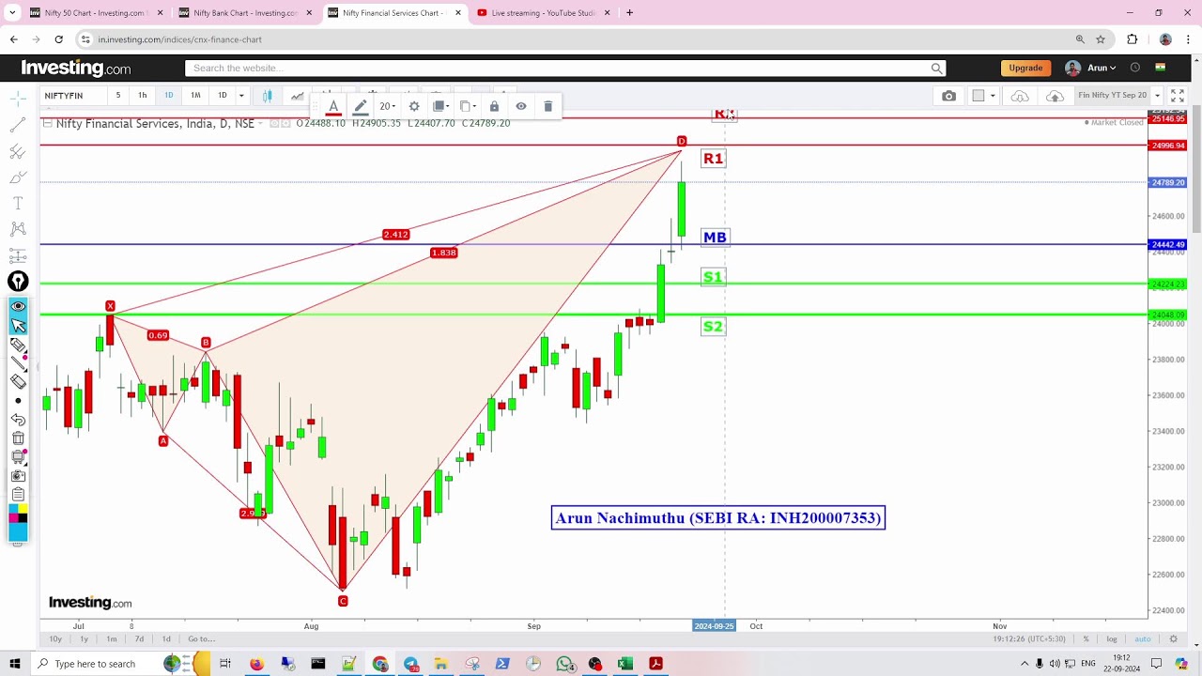The height and width of the screenshot is (676, 1202).
Task: Open chart properties gear bottom right
Action: pos(1173,639)
